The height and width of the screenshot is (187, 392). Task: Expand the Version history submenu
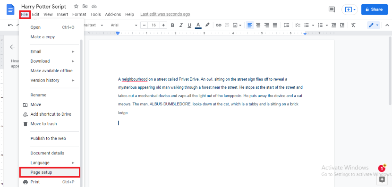pos(52,80)
